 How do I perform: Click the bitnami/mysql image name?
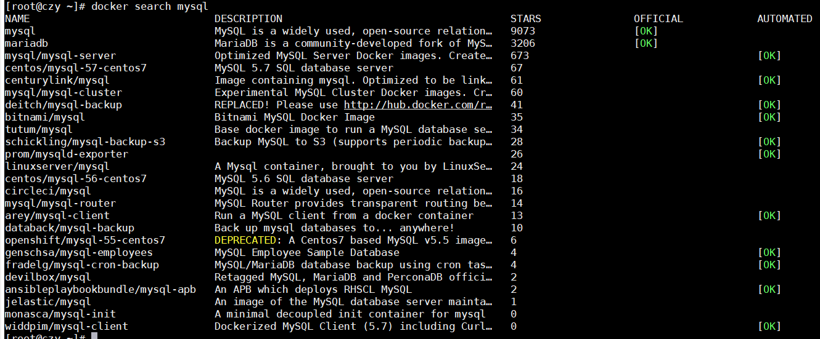pyautogui.click(x=45, y=118)
